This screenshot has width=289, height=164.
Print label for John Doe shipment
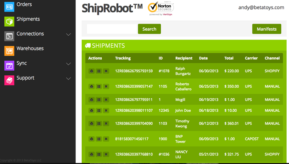[x=92, y=111]
